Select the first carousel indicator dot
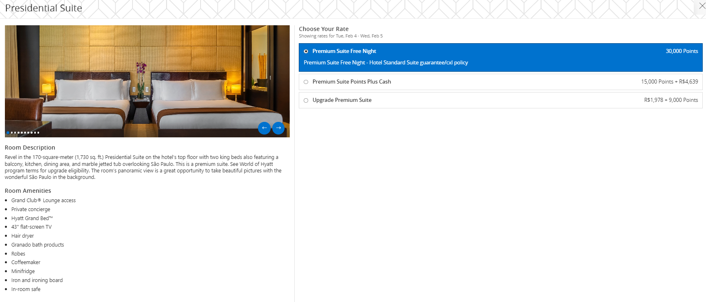The width and height of the screenshot is (706, 302). click(x=8, y=132)
